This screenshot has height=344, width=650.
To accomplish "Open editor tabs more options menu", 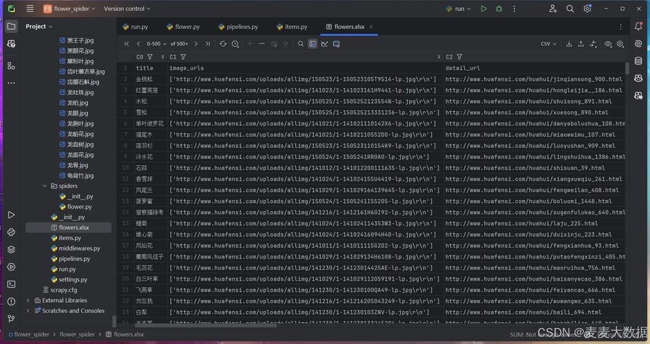I will (620, 27).
